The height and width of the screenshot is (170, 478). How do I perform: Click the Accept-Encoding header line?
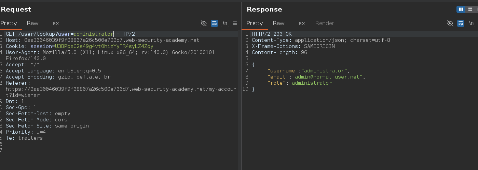click(x=58, y=77)
